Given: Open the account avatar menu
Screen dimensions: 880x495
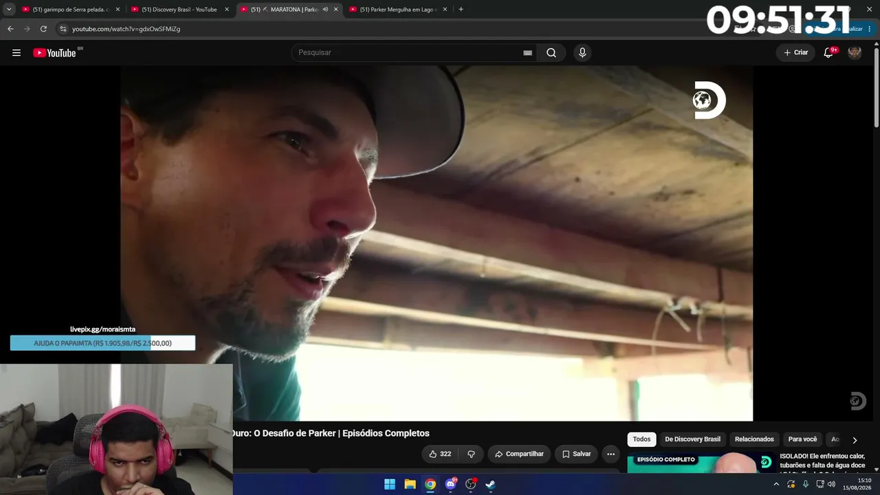Looking at the screenshot, I should (x=855, y=53).
